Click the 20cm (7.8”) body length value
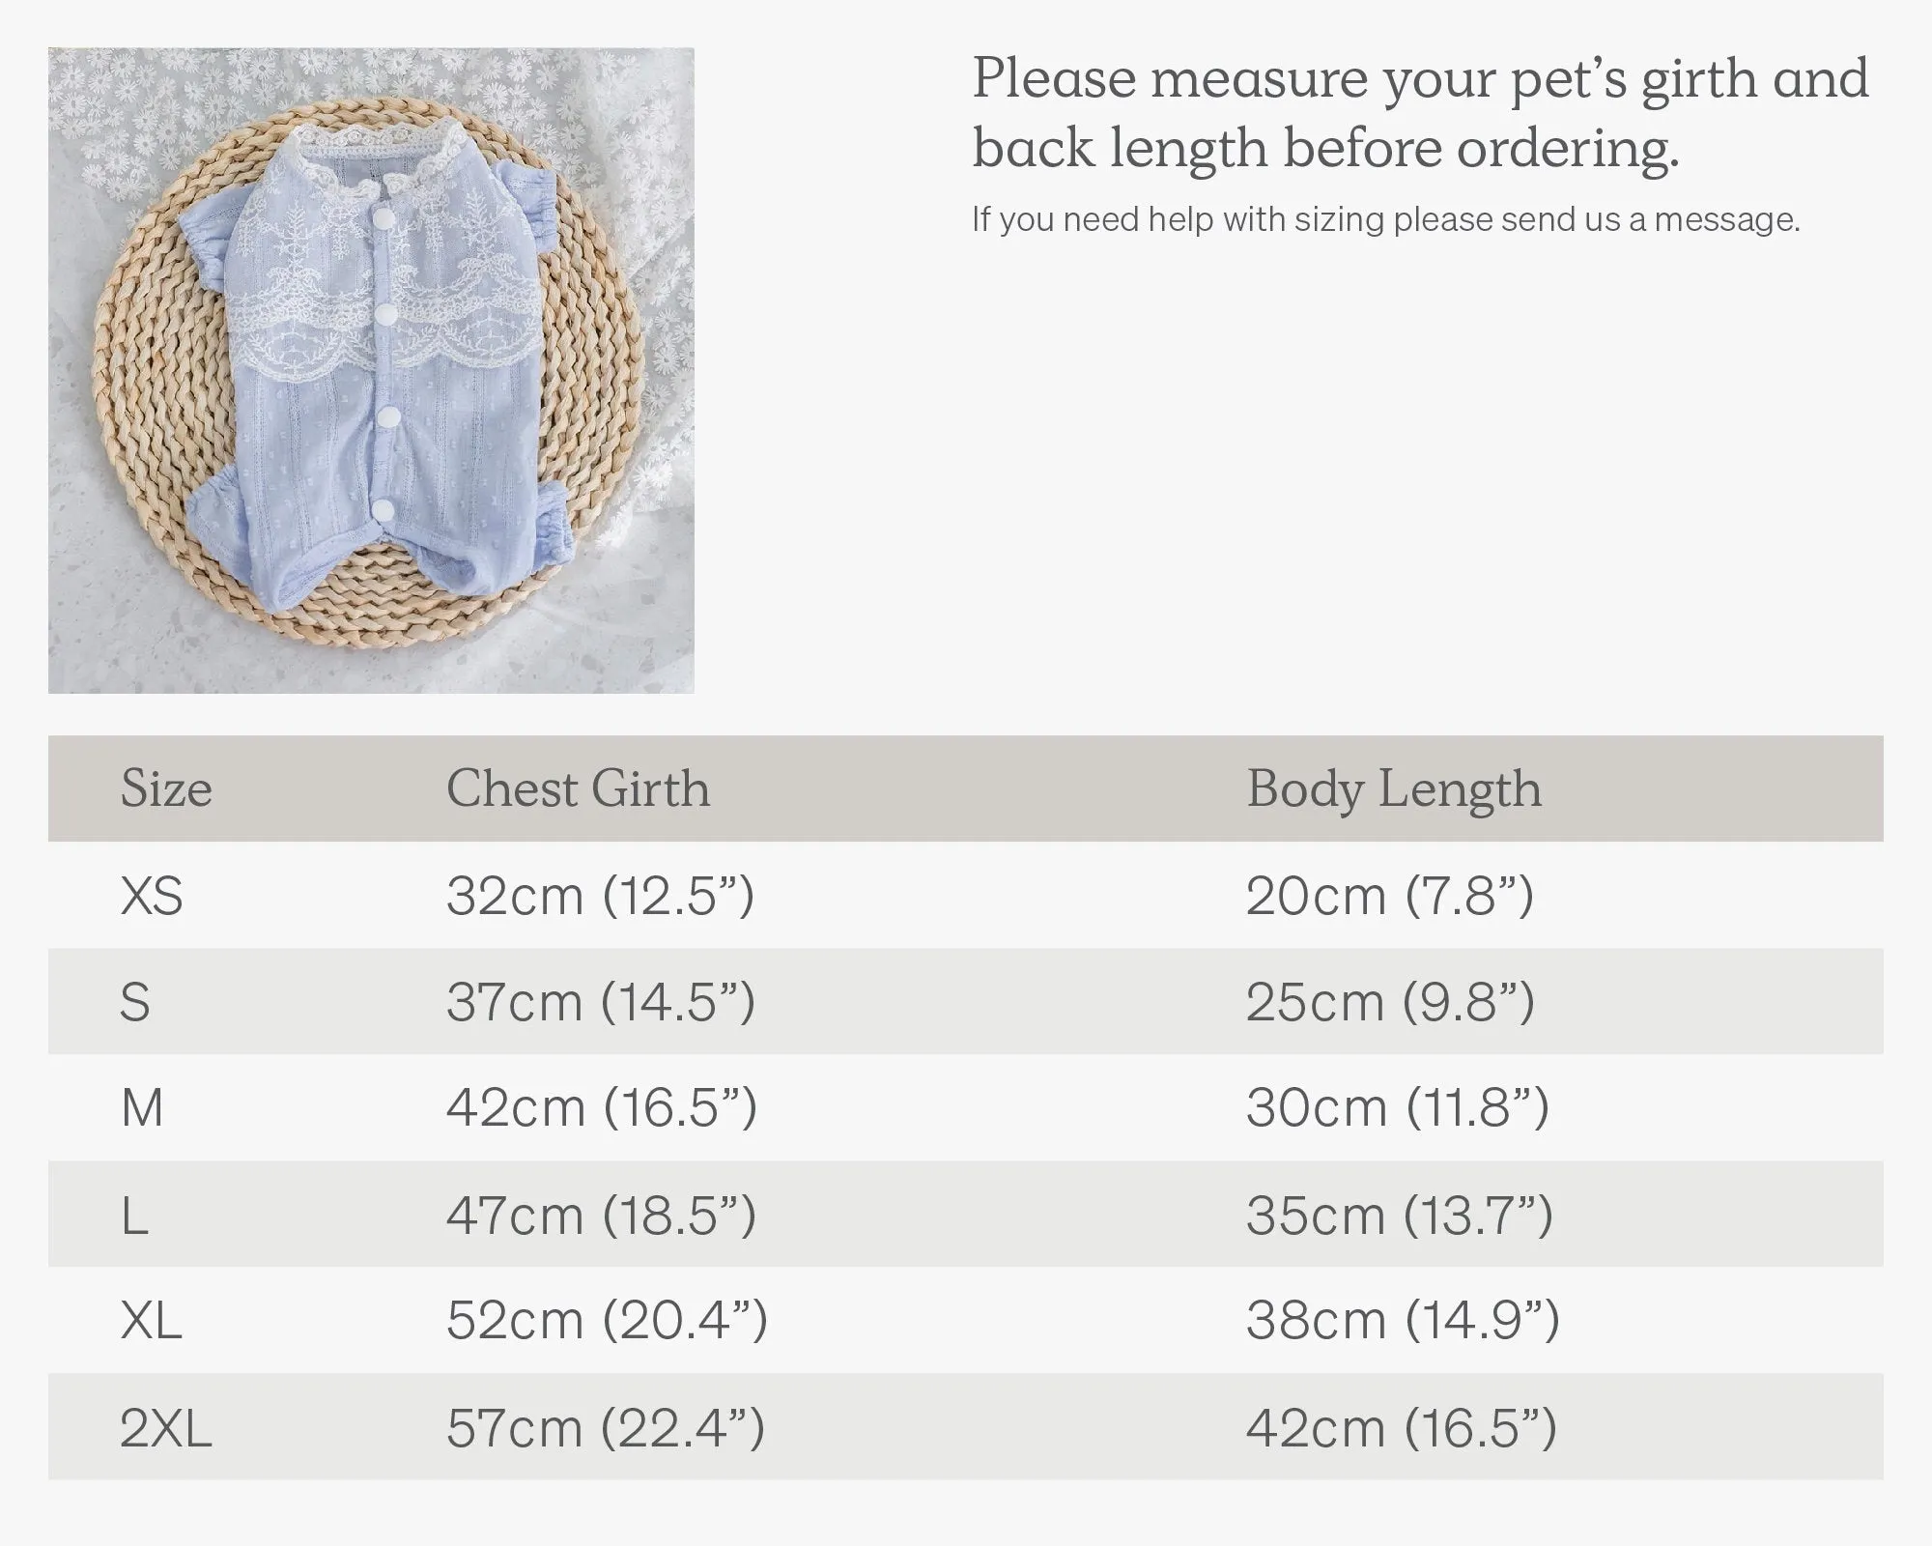The width and height of the screenshot is (1932, 1546). tap(1390, 897)
